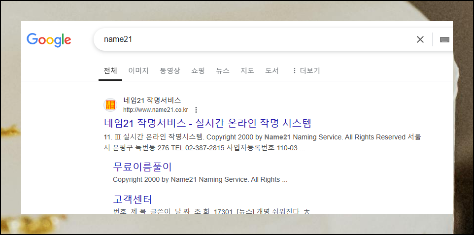Open the 도서 tab
The image size is (474, 235).
[x=272, y=71]
